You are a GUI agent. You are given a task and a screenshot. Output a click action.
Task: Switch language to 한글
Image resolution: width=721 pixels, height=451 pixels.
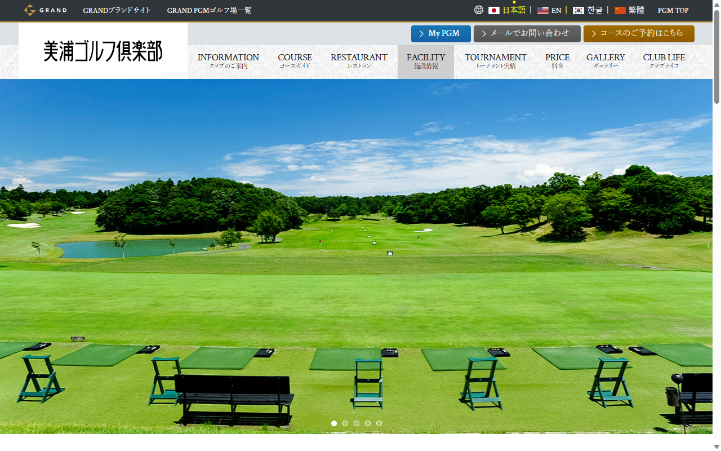[595, 10]
